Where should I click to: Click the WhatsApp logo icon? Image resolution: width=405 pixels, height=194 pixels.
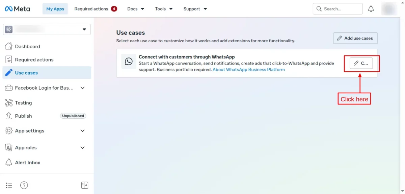(129, 61)
